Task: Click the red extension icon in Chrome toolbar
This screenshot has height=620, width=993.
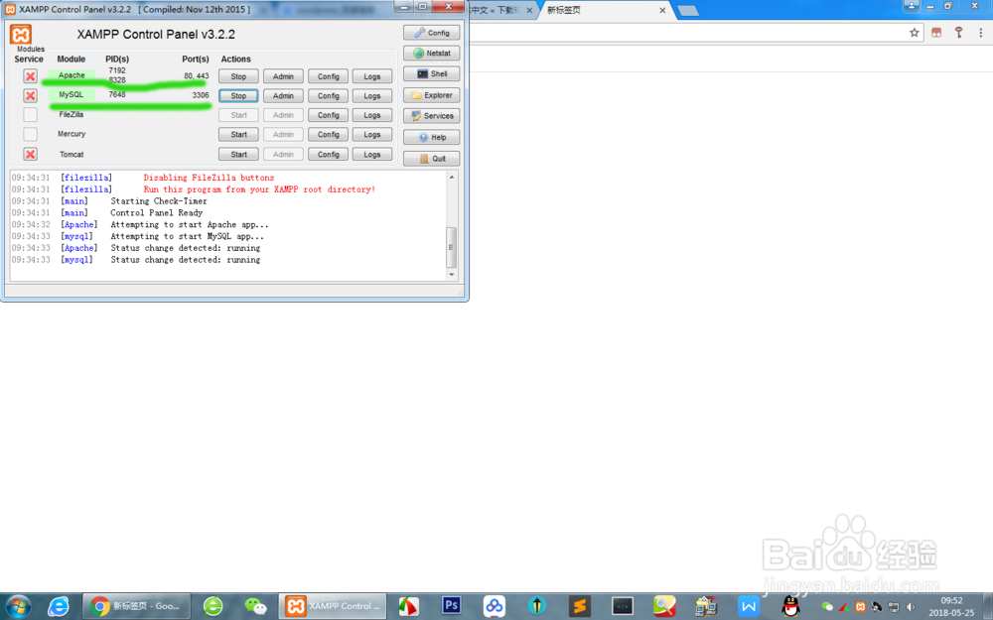Action: click(x=936, y=33)
